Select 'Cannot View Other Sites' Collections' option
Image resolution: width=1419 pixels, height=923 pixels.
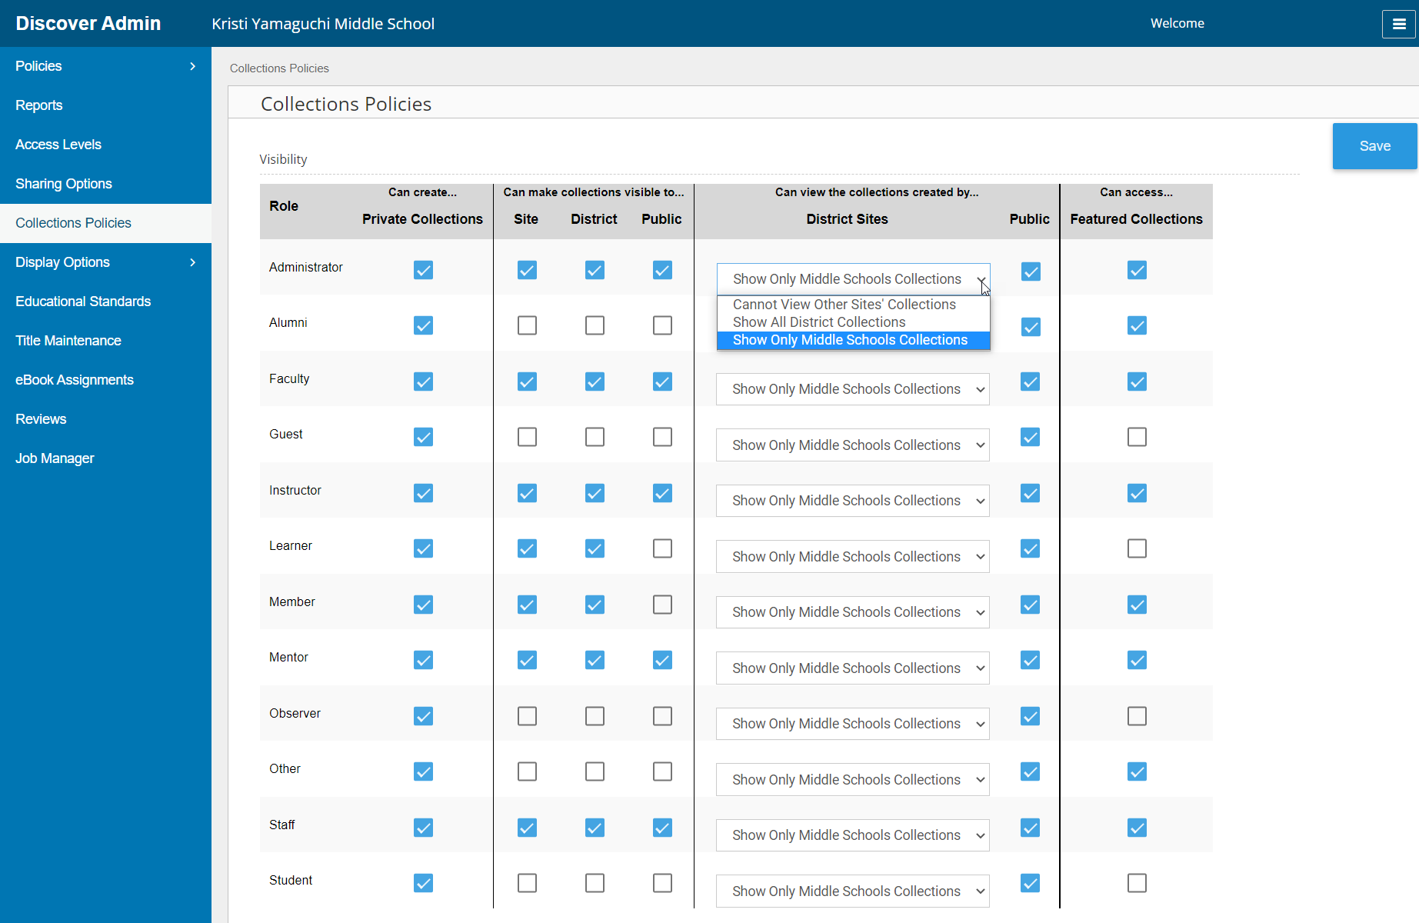(x=844, y=304)
